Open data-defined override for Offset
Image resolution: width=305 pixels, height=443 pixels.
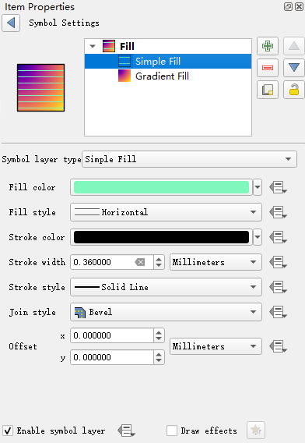tap(278, 346)
